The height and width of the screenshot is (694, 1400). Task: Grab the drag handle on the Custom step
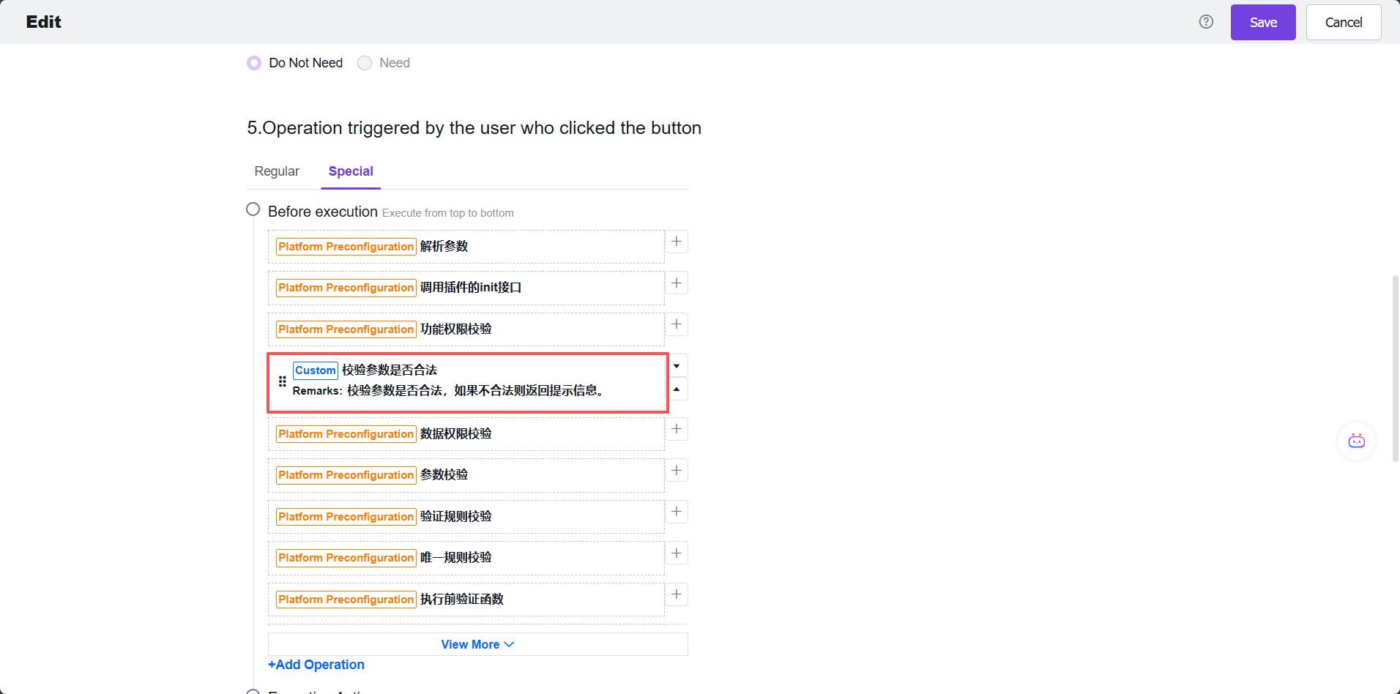[x=282, y=381]
